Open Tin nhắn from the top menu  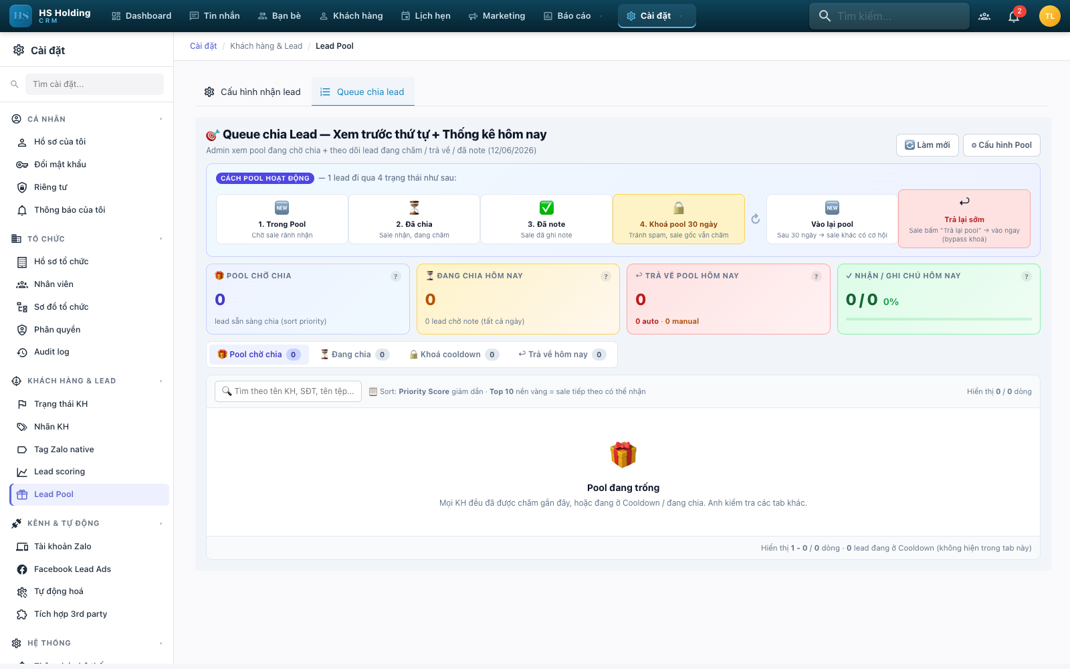(x=215, y=16)
